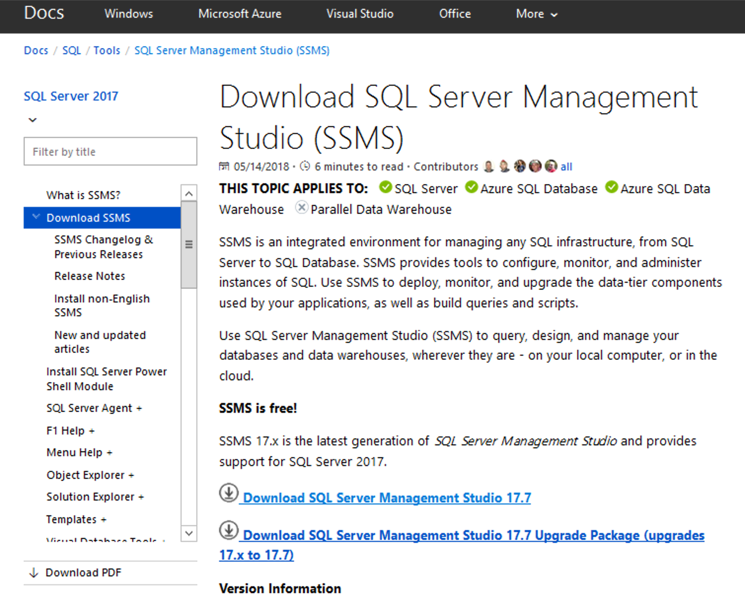
Task: Open SQL Server Management Studio (SSMS) breadcrumb
Action: coord(232,50)
